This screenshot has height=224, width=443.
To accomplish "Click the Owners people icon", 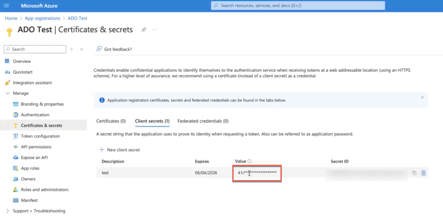I will coord(15,179).
